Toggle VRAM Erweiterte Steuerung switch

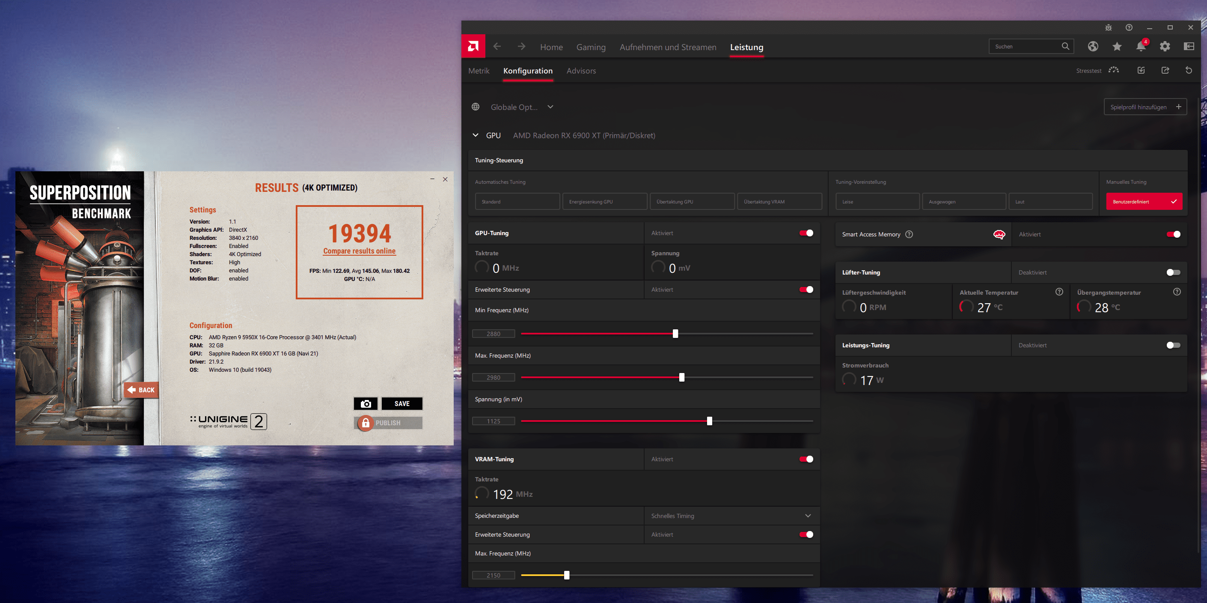[x=806, y=534]
